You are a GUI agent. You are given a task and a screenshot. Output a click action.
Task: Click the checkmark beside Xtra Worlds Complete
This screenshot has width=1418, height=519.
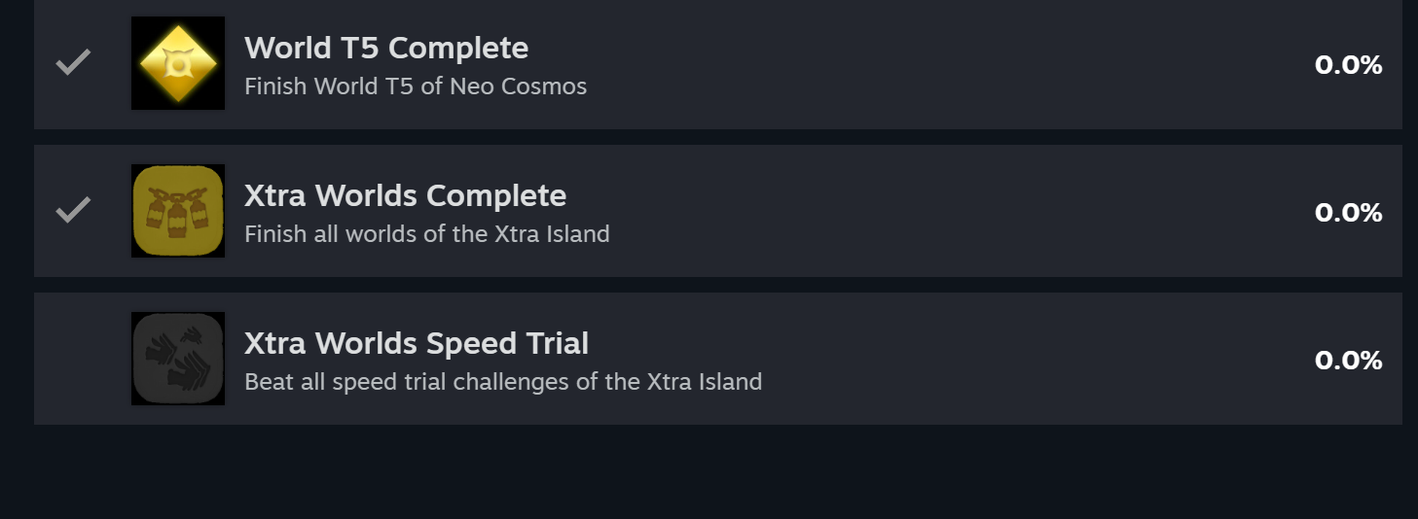73,210
